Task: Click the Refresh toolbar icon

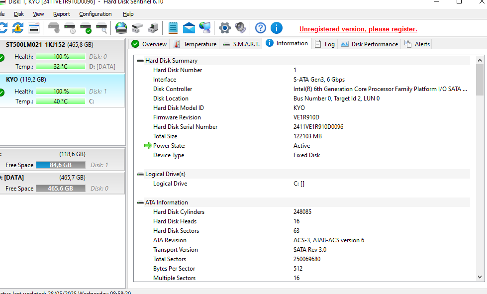Action: click(4, 28)
